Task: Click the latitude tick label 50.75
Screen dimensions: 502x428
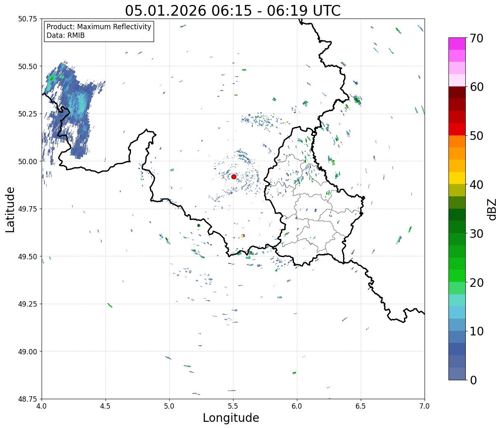Action: pyautogui.click(x=28, y=19)
